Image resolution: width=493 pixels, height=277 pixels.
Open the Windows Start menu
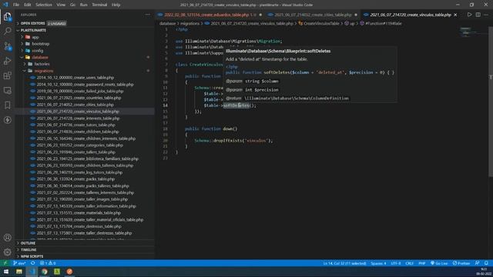[5, 272]
